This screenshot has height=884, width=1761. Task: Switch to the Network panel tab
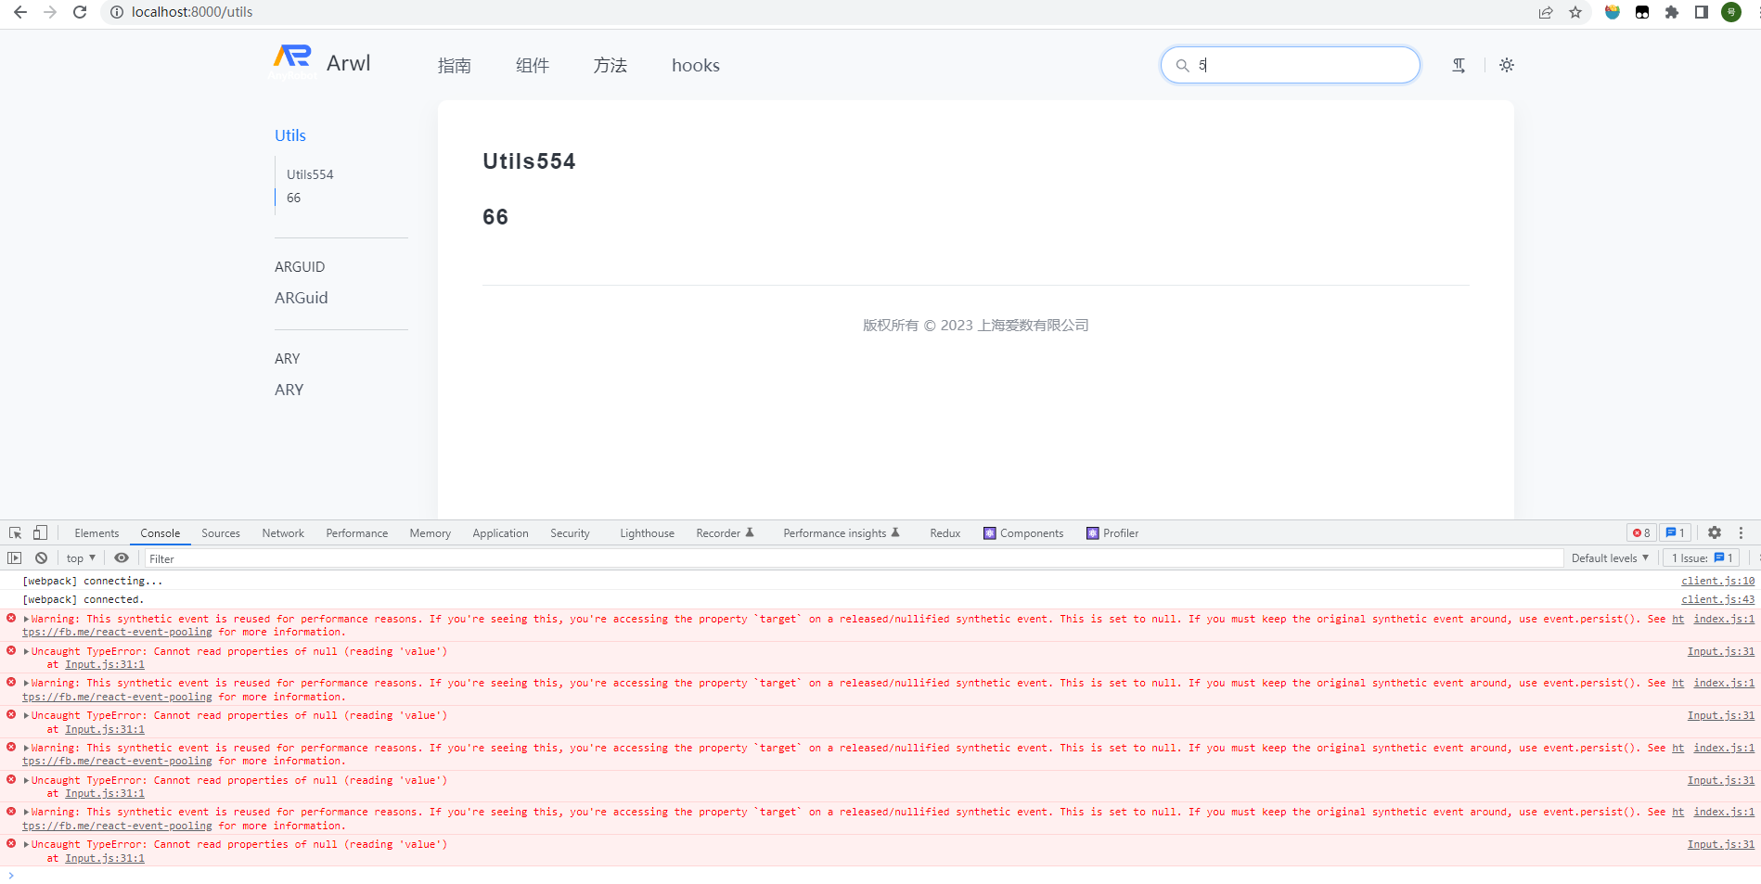(x=282, y=532)
